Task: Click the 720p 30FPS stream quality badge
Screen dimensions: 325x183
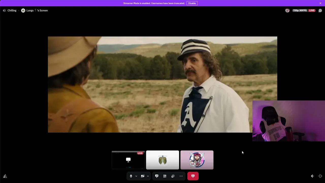Action: coord(300,10)
